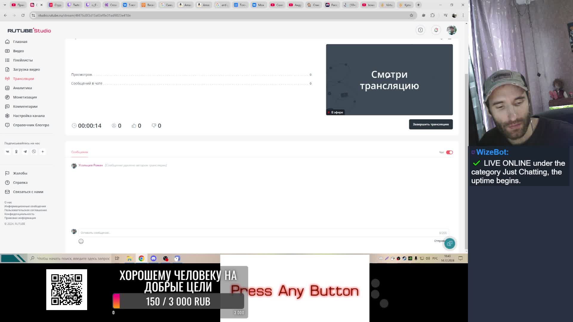Open the Пользовательское соглашение link

[26, 210]
